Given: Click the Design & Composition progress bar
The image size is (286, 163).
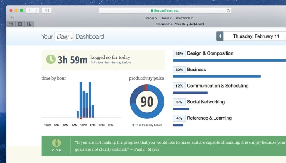Looking at the screenshot, I should [229, 60].
